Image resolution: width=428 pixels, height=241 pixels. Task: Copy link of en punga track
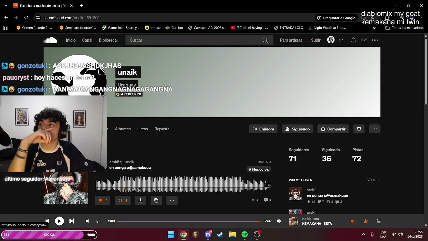(x=156, y=200)
